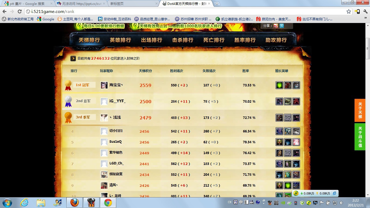The height and width of the screenshot is (208, 370).
Task: Click the player count 2746132
Action: click(x=100, y=58)
